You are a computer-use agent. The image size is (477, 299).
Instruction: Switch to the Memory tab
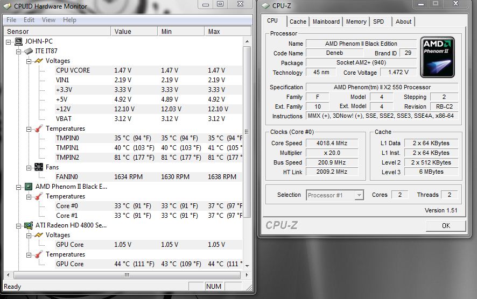click(356, 22)
